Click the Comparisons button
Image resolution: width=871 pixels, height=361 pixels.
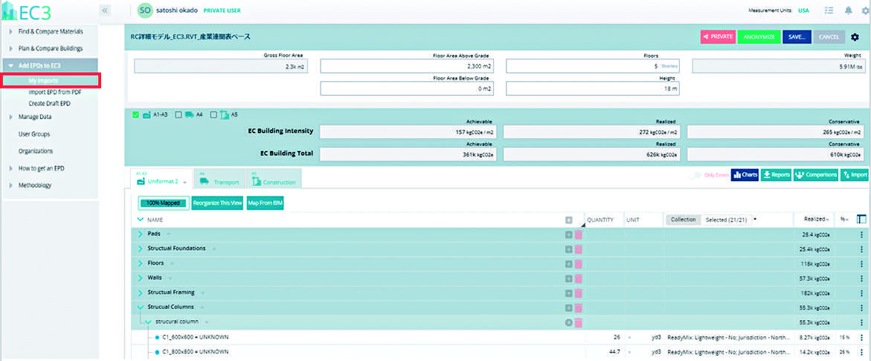(x=816, y=175)
